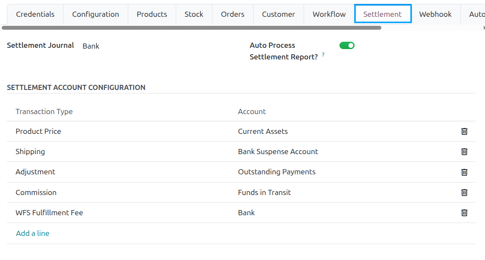
Task: Sort by Account column header
Action: click(252, 111)
